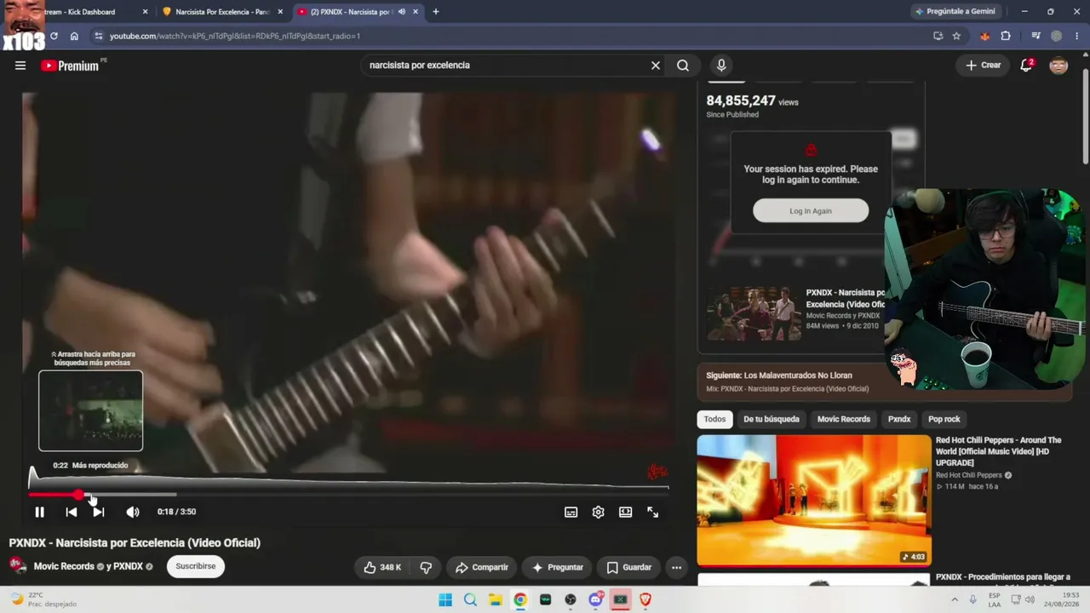Save video with Guardar
Image resolution: width=1090 pixels, height=613 pixels.
(629, 567)
